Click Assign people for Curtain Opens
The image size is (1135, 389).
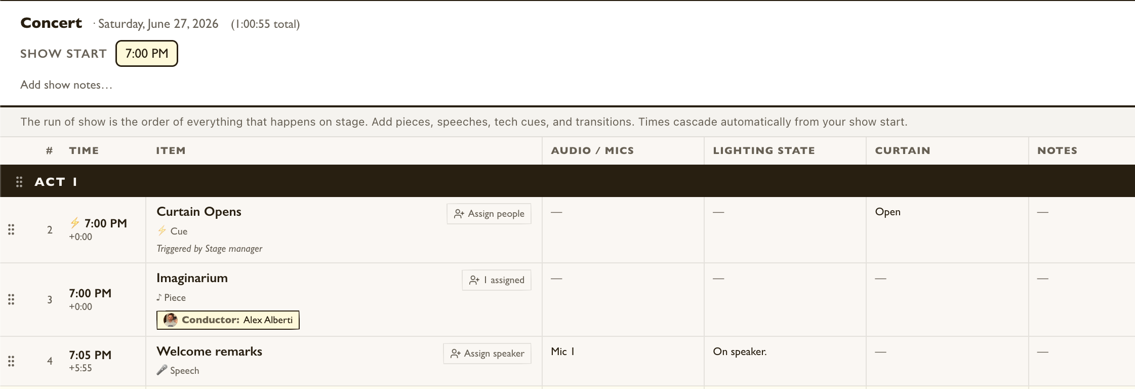[489, 214]
